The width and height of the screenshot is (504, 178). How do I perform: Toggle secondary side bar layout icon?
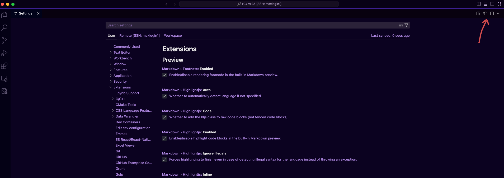(492, 4)
